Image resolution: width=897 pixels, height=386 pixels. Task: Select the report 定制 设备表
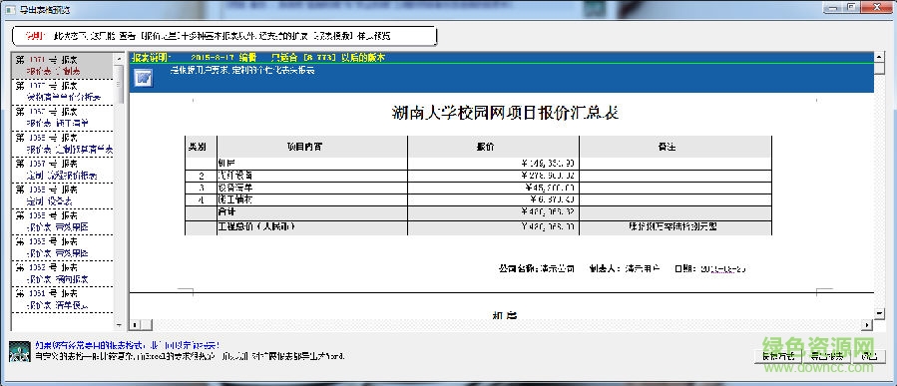62,195
